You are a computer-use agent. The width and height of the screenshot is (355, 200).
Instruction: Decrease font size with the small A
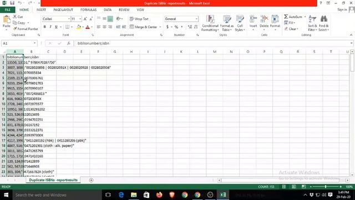[91, 19]
